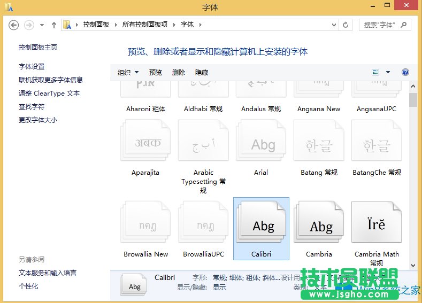Screen dimensions: 422x303
Task: Select the Cambria Math font icon
Action: pos(376,224)
